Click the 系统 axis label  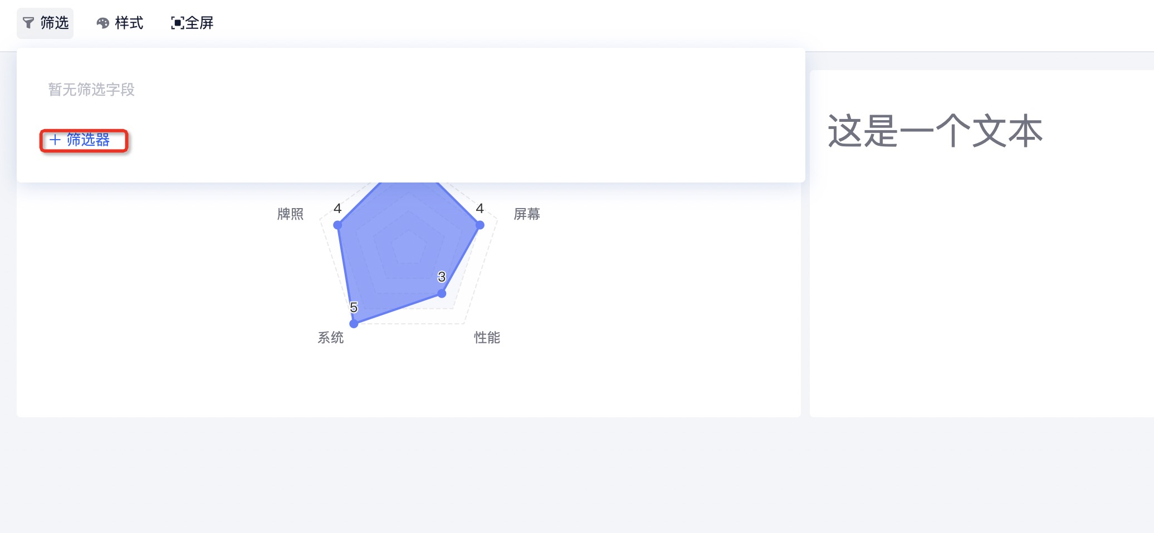[331, 338]
